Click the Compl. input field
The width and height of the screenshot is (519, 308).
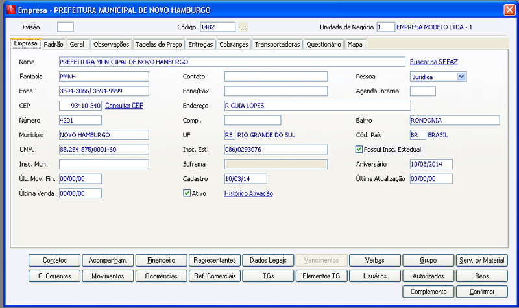252,120
